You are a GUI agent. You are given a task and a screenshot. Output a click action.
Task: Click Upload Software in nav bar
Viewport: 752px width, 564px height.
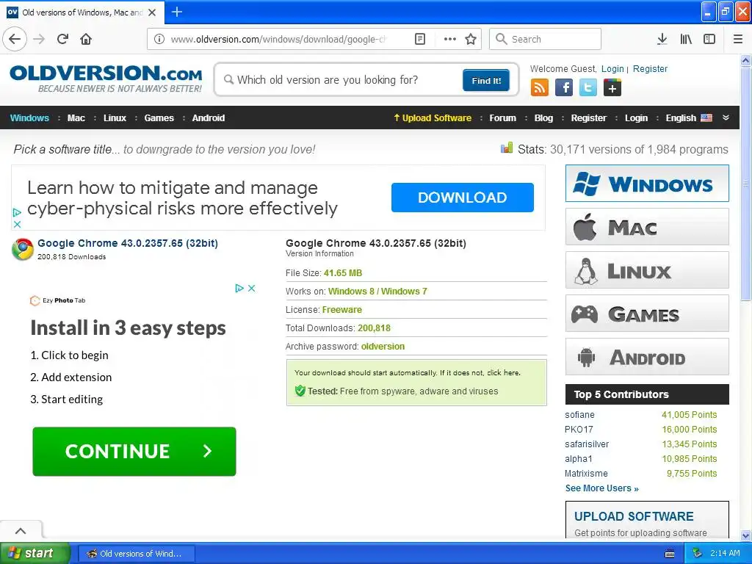[433, 118]
